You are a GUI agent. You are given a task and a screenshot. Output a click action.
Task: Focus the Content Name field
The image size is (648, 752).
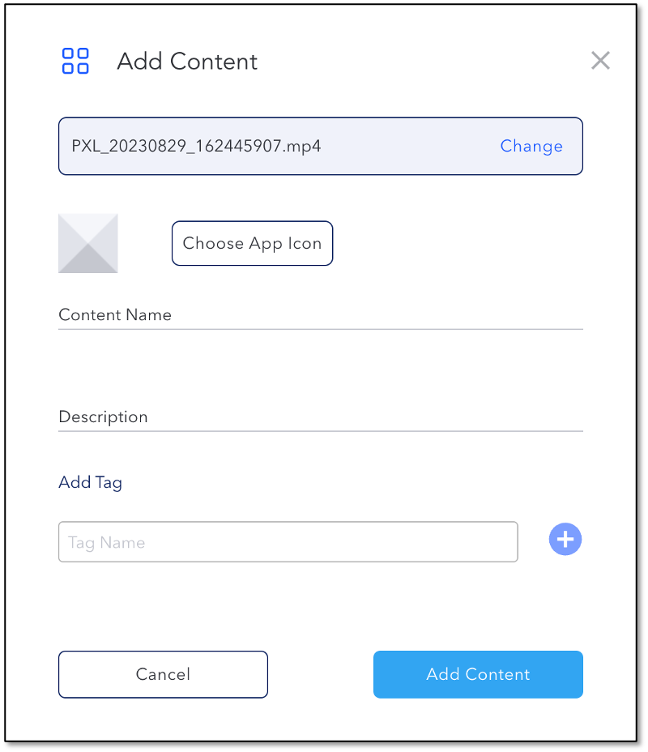click(x=320, y=315)
